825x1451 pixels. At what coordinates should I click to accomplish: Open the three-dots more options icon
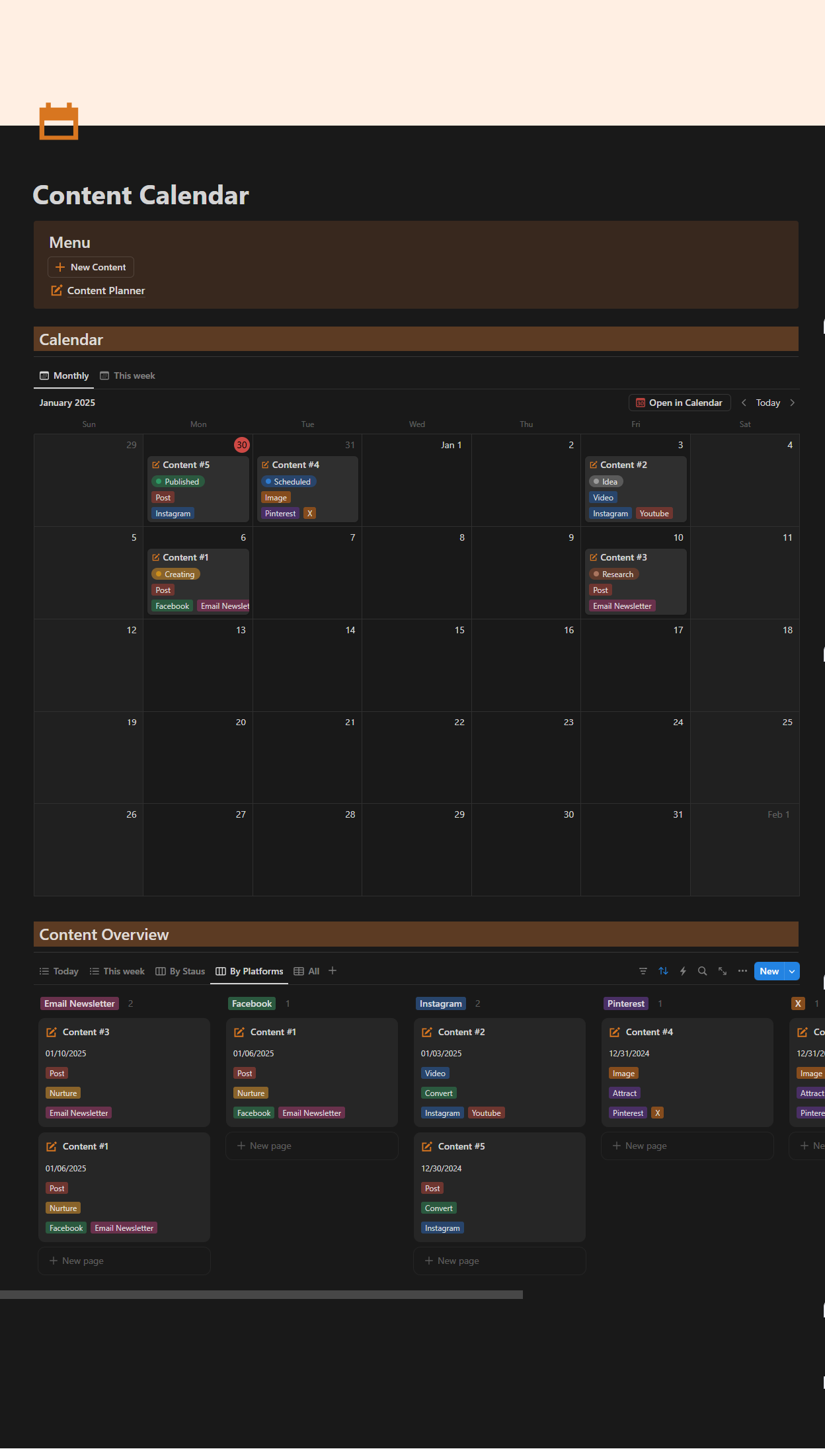click(x=742, y=971)
